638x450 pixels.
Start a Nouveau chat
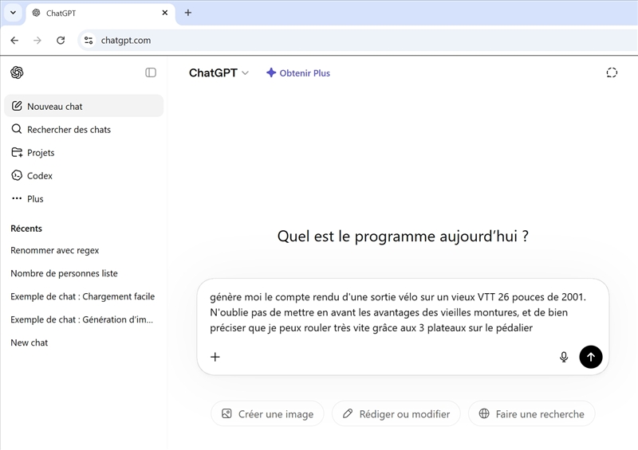click(84, 106)
